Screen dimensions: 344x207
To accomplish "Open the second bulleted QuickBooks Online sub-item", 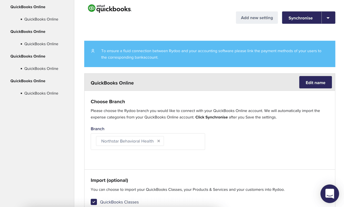I will click(x=41, y=44).
